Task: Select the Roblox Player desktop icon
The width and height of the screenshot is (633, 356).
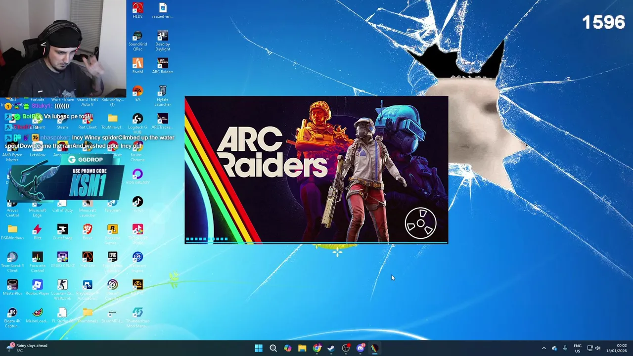Action: click(x=38, y=287)
